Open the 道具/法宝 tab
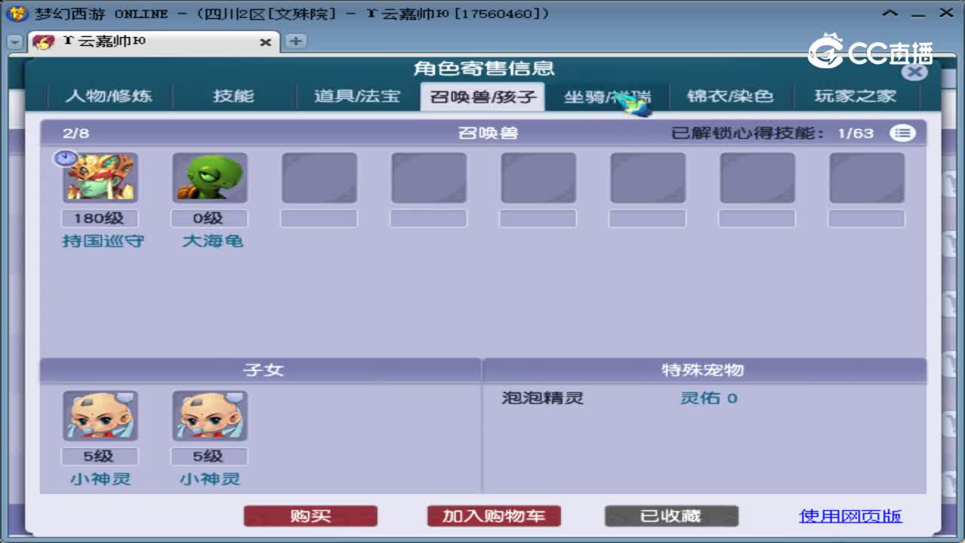This screenshot has width=965, height=543. pos(357,97)
